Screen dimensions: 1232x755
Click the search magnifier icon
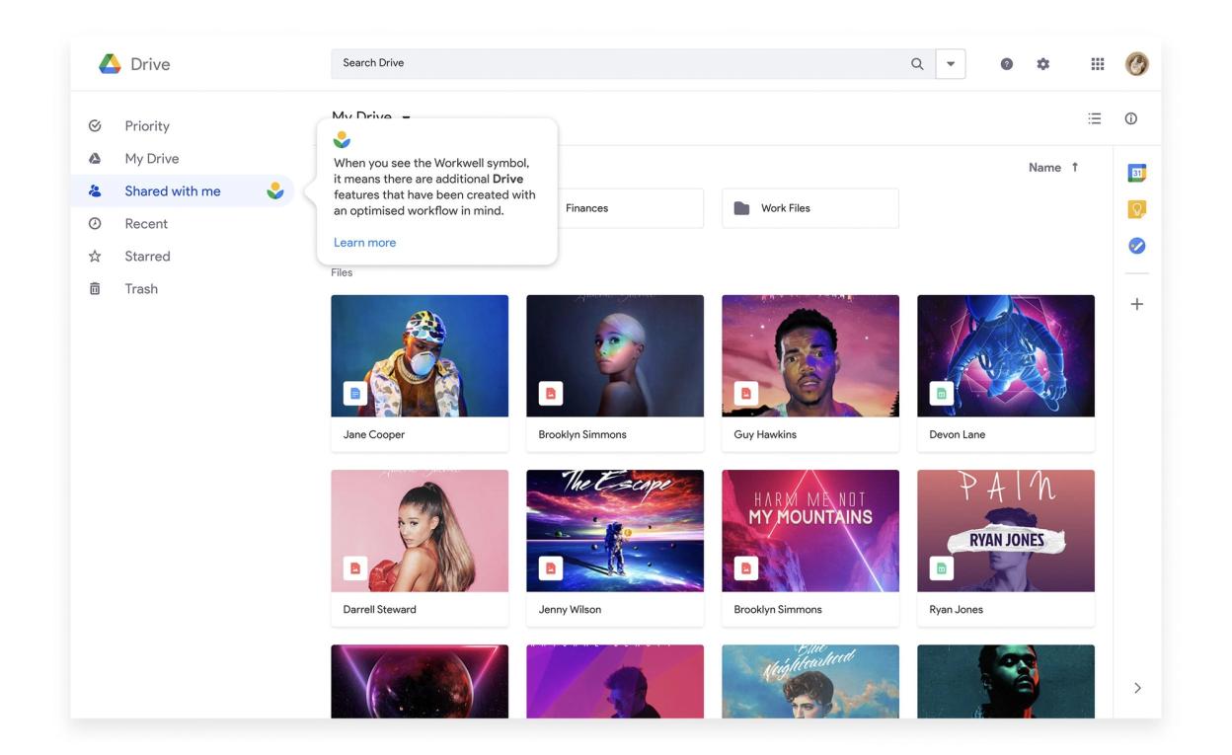(917, 63)
